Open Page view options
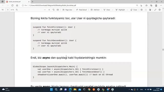Screen dimensions: 164x92 67,10
